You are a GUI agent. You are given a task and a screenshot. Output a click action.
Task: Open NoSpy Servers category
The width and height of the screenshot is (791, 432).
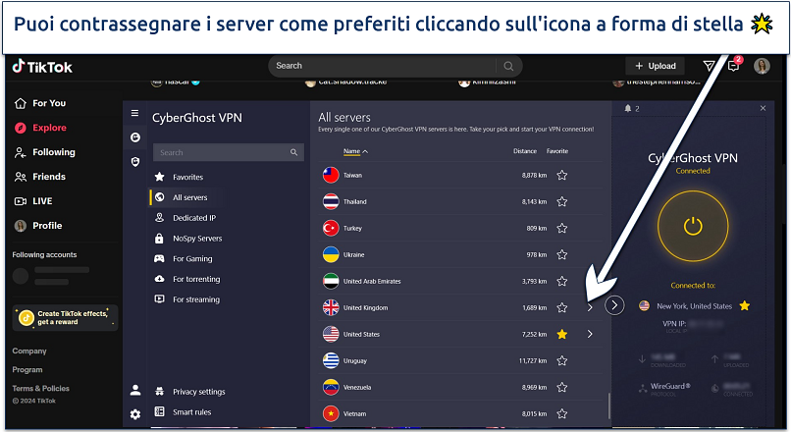[x=196, y=239]
